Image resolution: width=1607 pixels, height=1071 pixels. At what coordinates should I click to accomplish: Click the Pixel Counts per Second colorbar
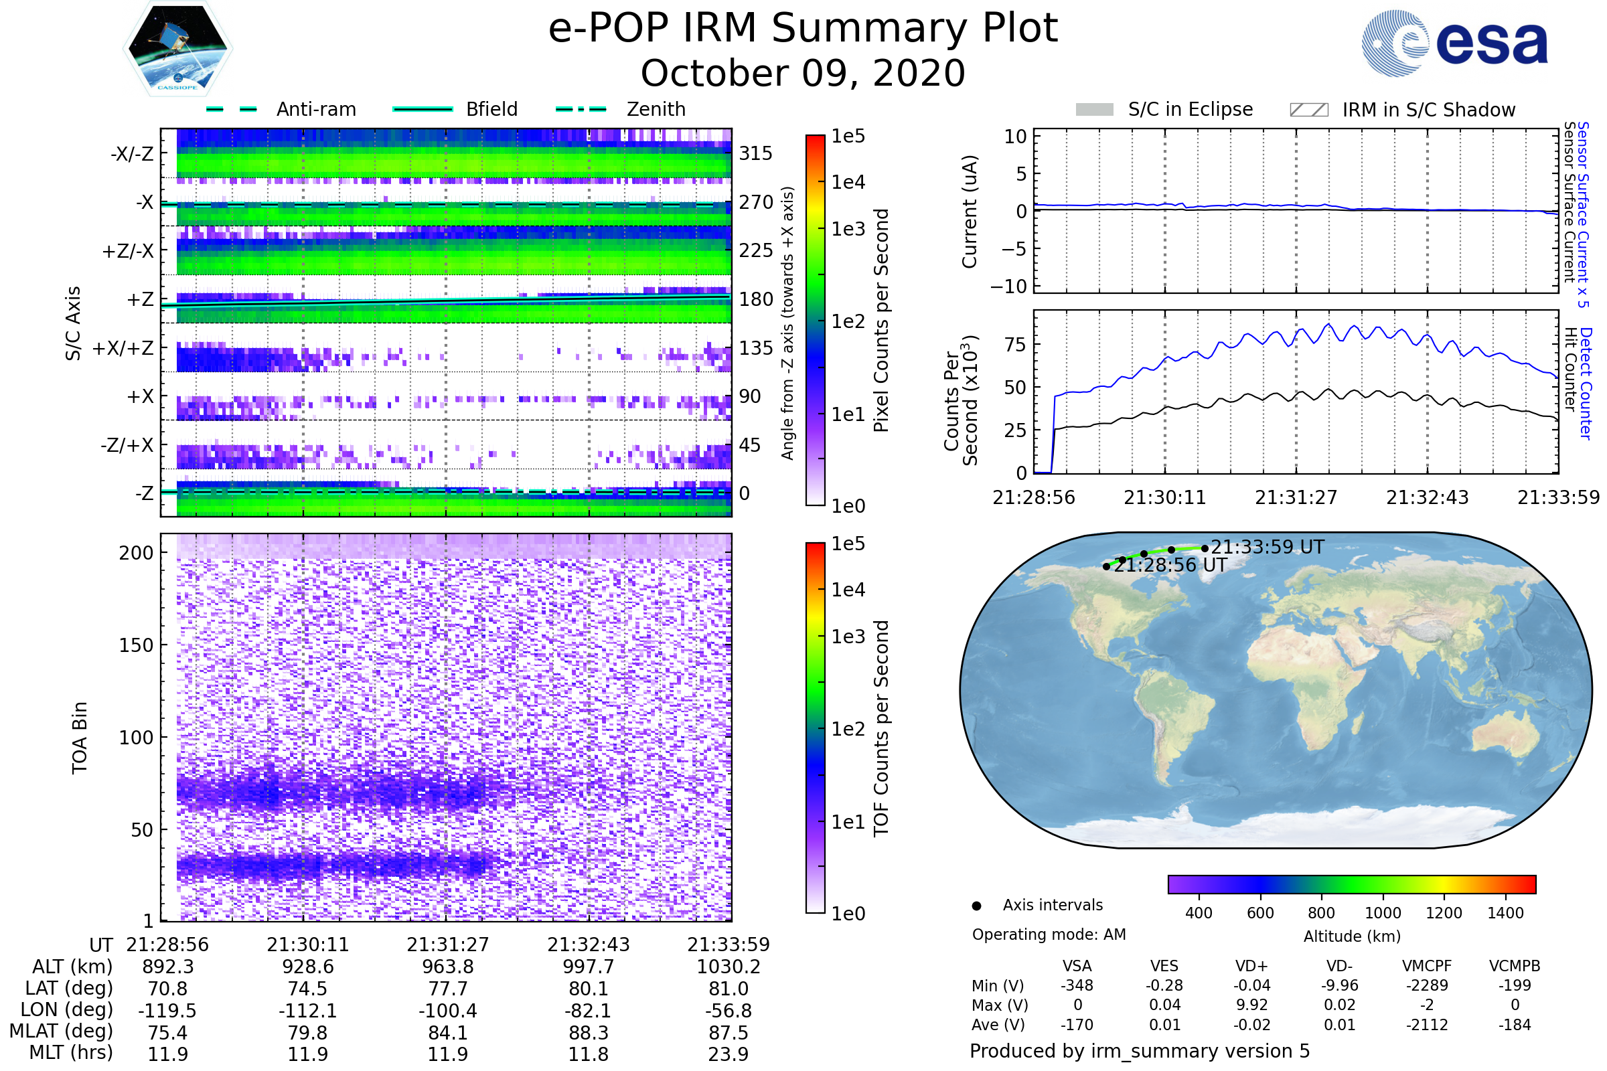point(815,321)
